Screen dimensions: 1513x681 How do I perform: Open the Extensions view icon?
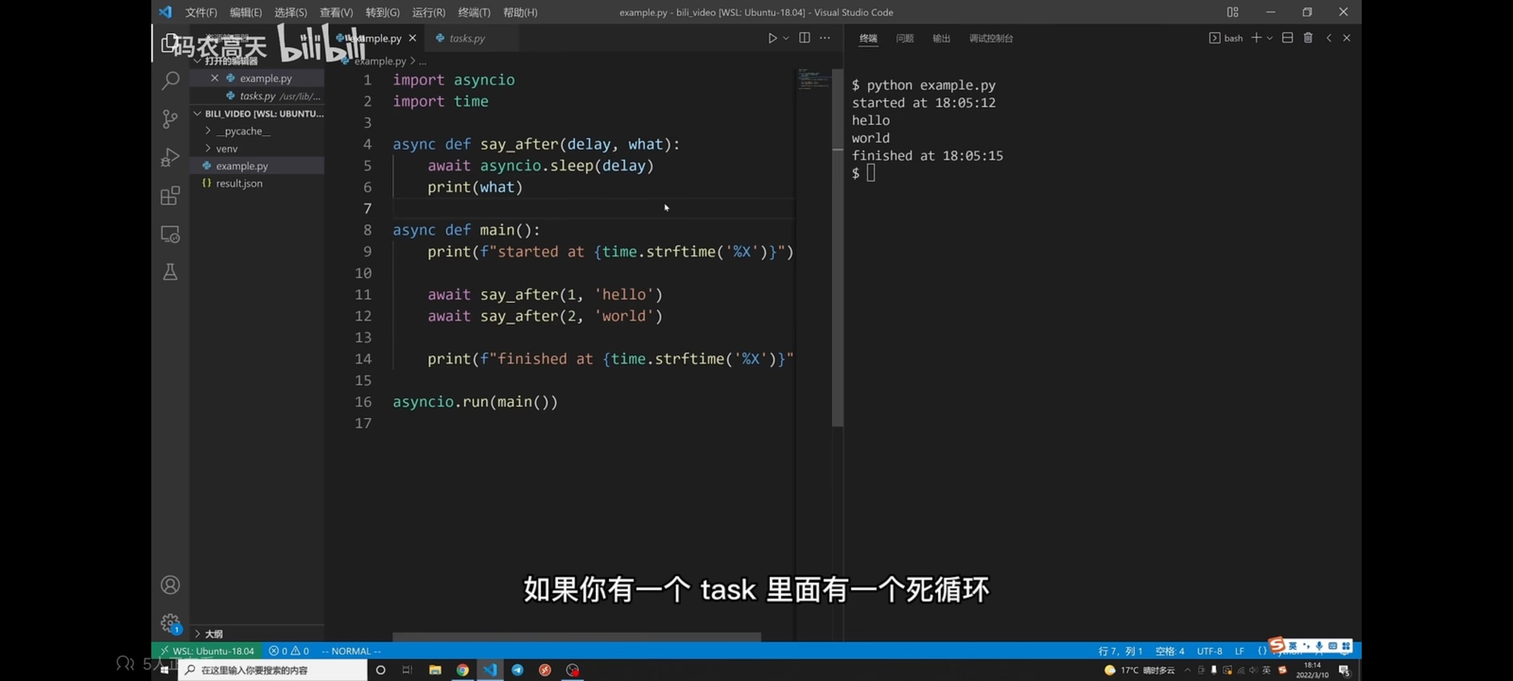[x=170, y=196]
